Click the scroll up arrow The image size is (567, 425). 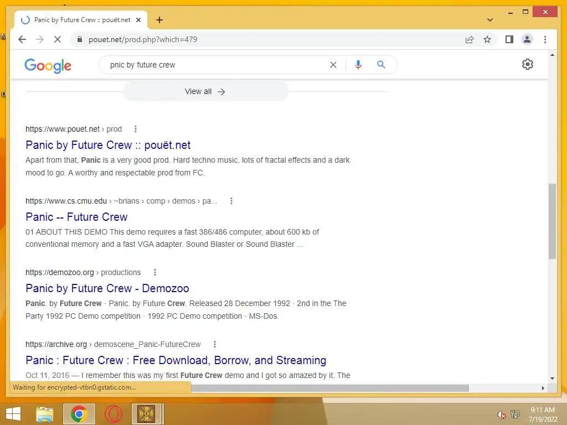(552, 55)
